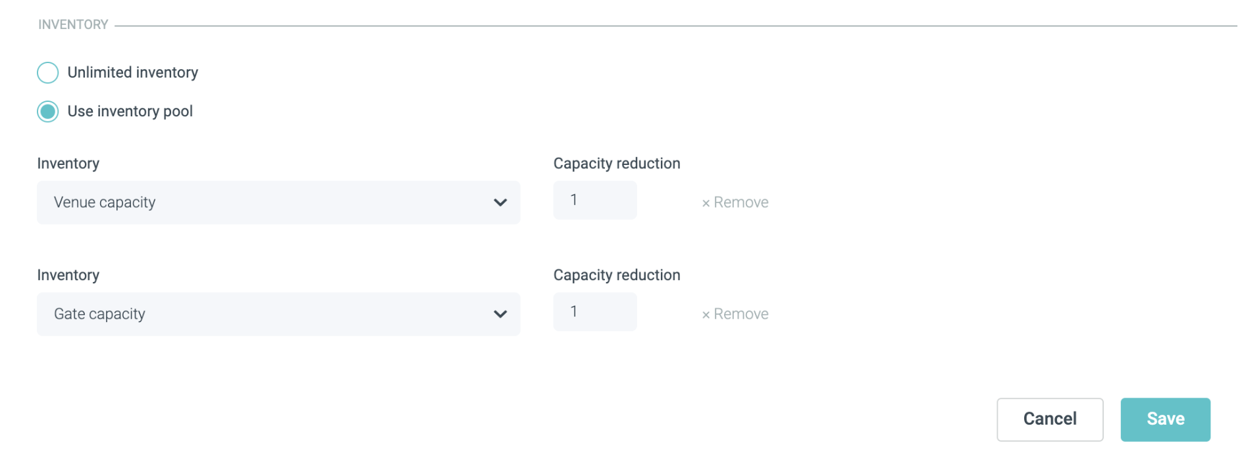This screenshot has width=1244, height=472.
Task: Open the Gate capacity inventory dropdown
Action: coord(278,314)
